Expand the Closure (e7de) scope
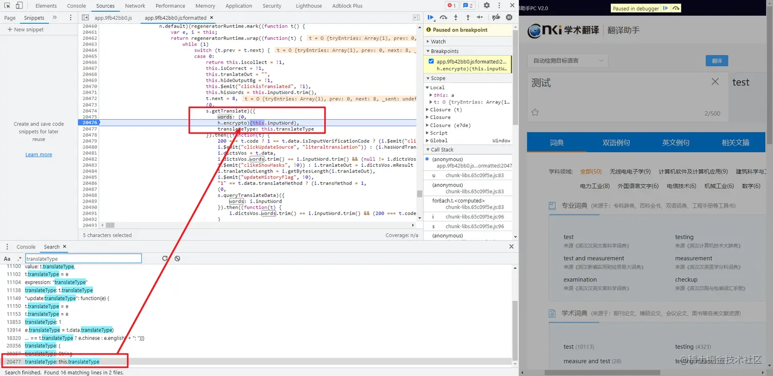 (448, 125)
